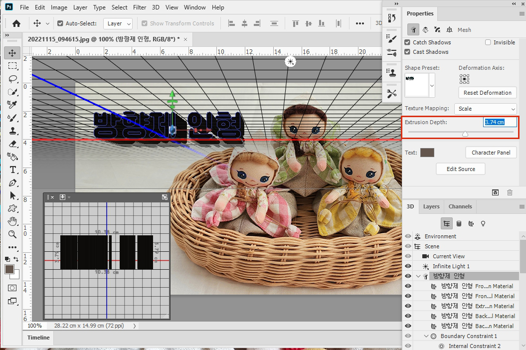This screenshot has width=526, height=350.
Task: Open Coordinates properties icon
Action: pos(450,30)
